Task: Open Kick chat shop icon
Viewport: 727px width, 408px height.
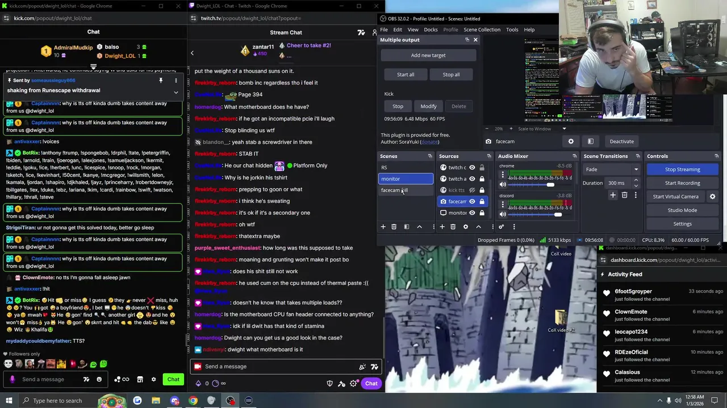Action: 140,380
